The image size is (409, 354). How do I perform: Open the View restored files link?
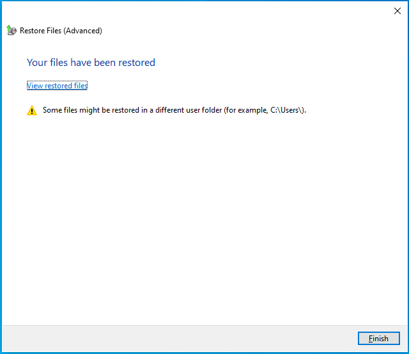(57, 86)
